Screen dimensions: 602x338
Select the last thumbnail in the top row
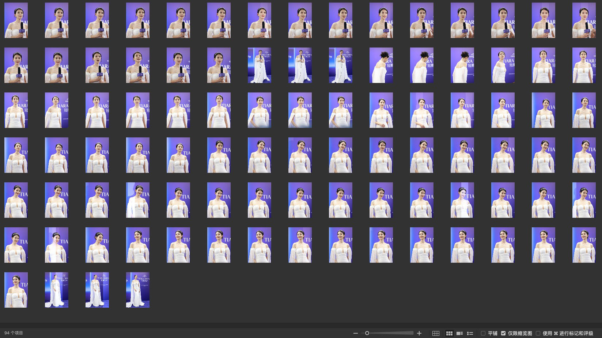pos(584,20)
